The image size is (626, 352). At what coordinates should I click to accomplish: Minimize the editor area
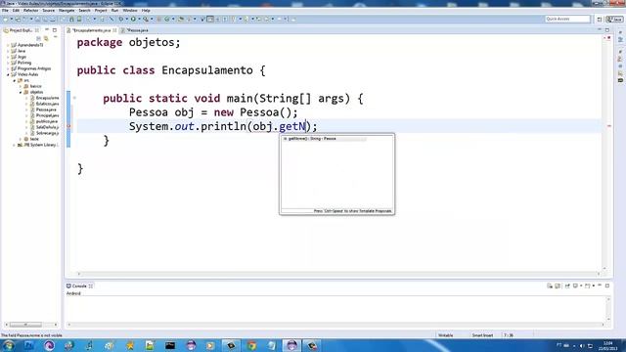coord(600,30)
